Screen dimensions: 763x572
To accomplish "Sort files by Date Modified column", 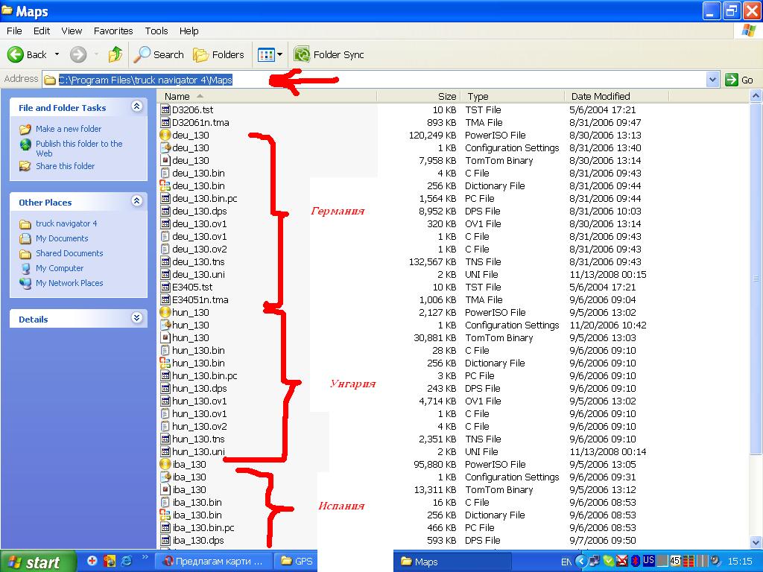I will (601, 96).
